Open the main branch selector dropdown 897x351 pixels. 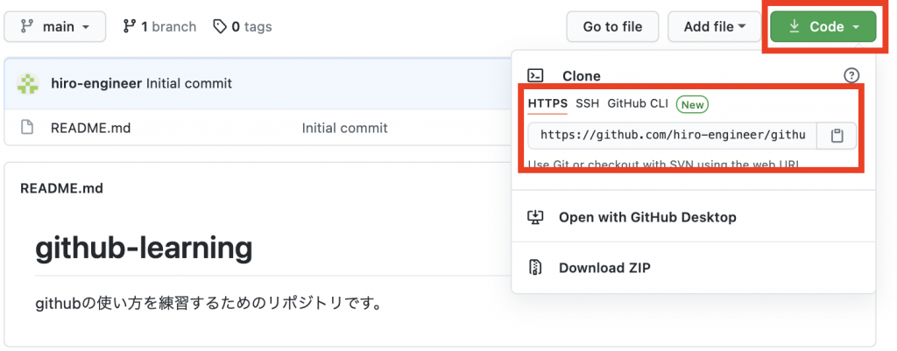coord(55,27)
